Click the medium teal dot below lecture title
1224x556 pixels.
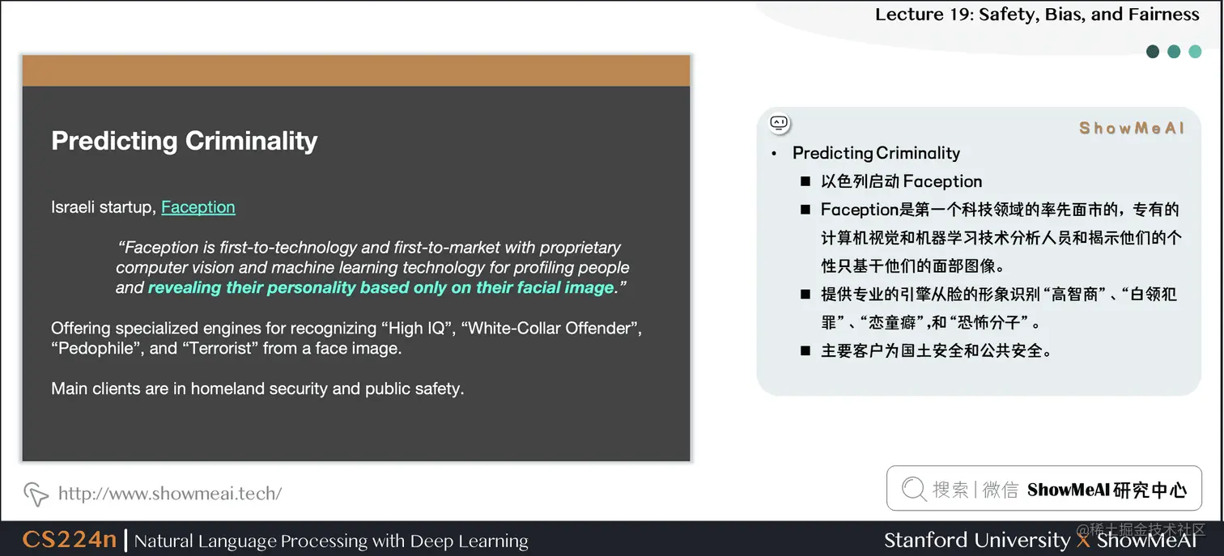(x=1174, y=52)
